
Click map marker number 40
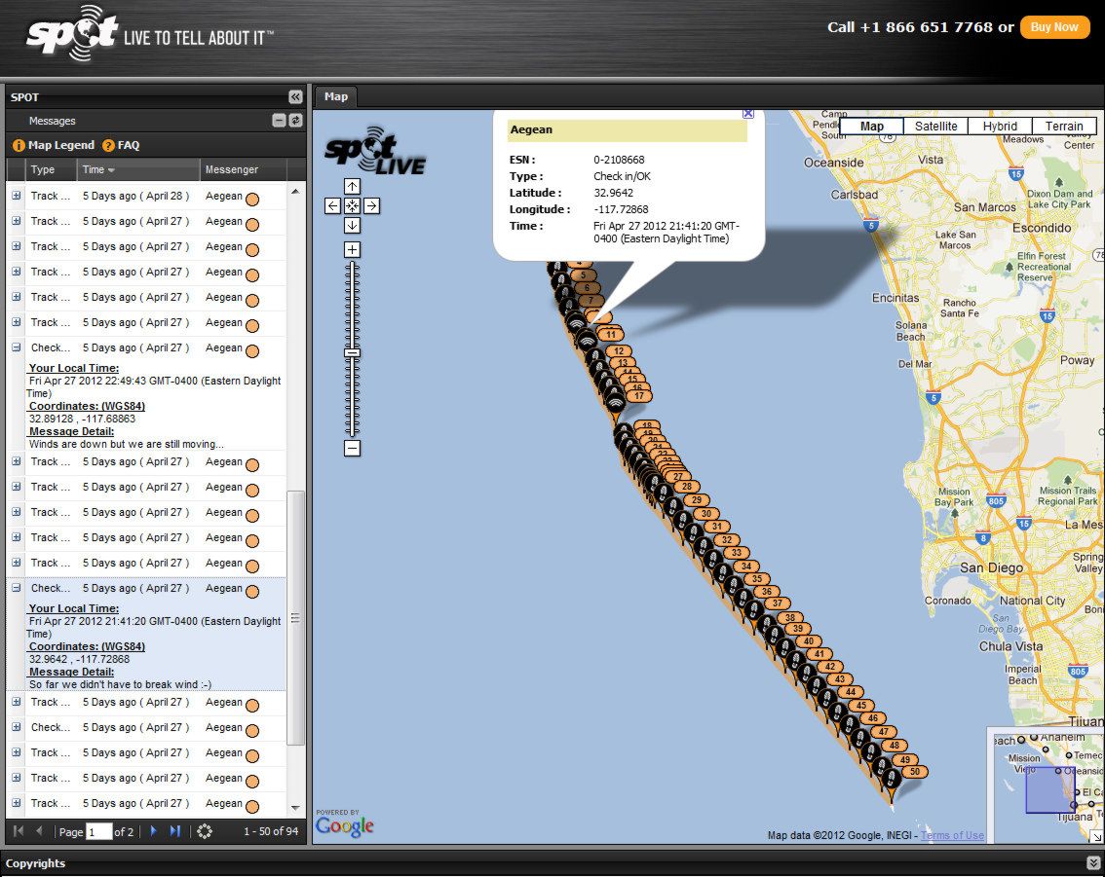809,641
